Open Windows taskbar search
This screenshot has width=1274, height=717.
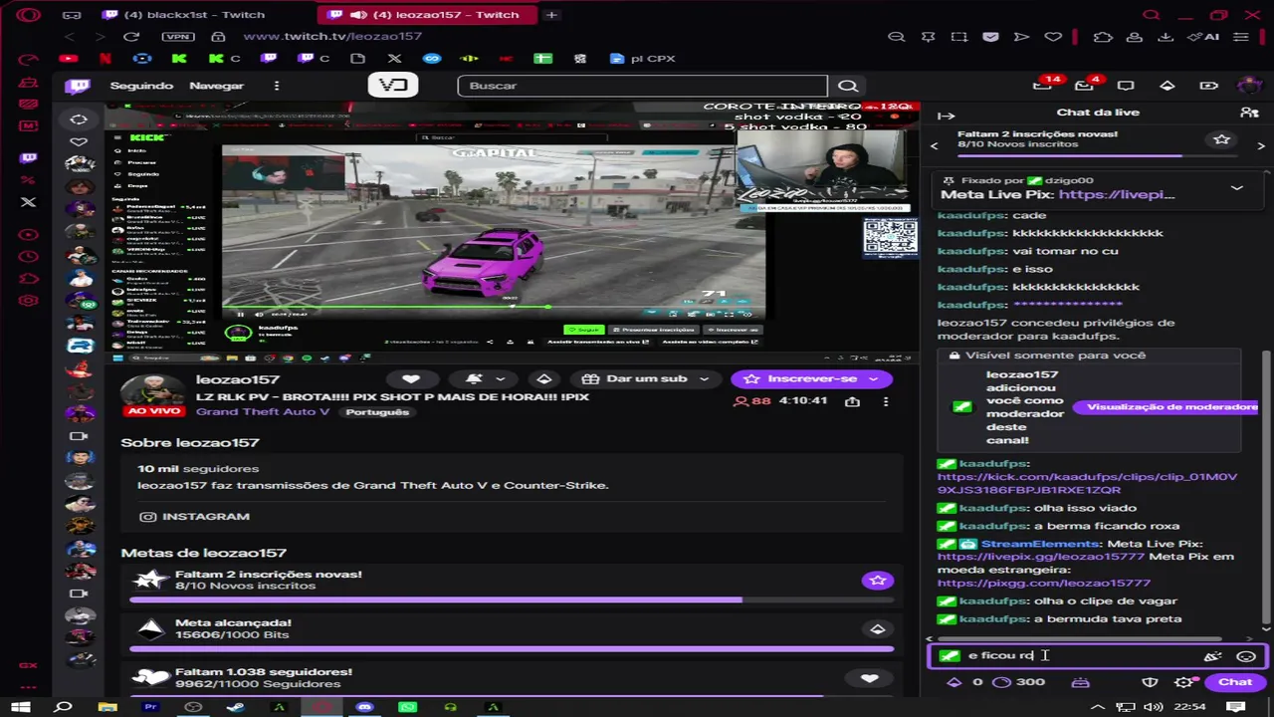tap(63, 707)
